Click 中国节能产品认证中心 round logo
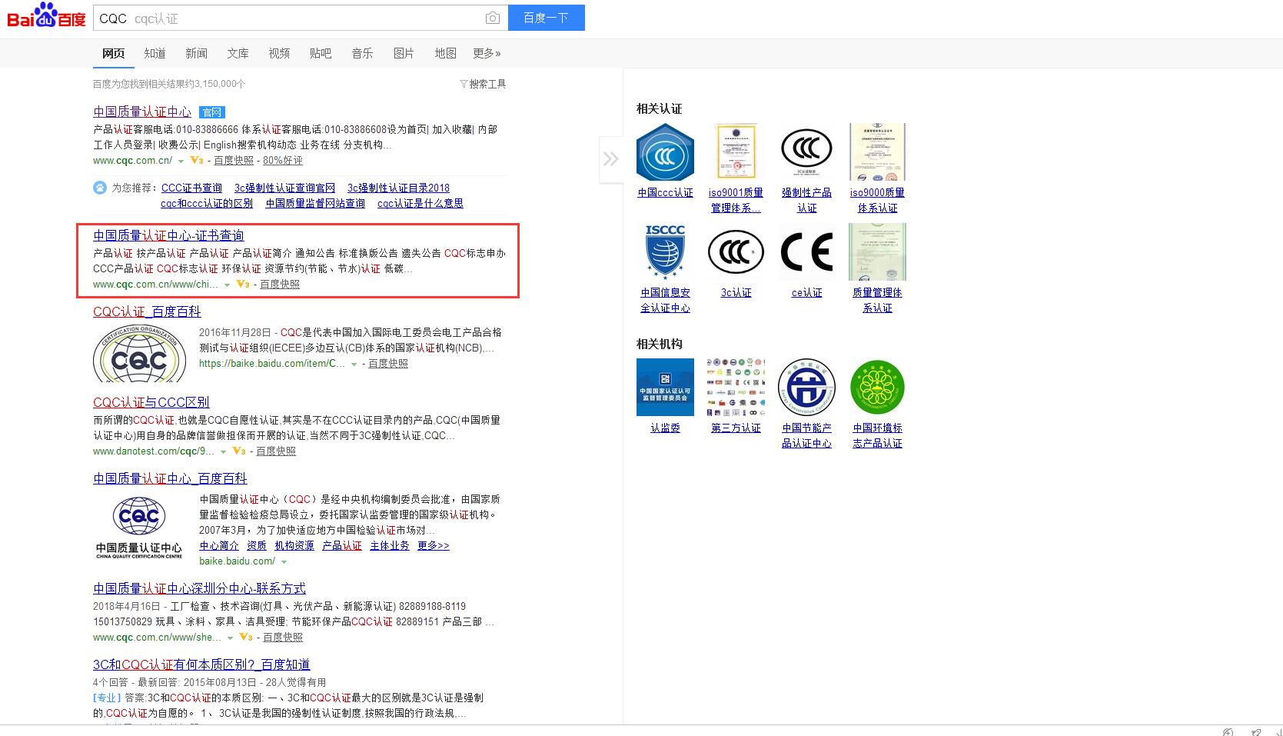This screenshot has width=1283, height=736. pos(806,388)
